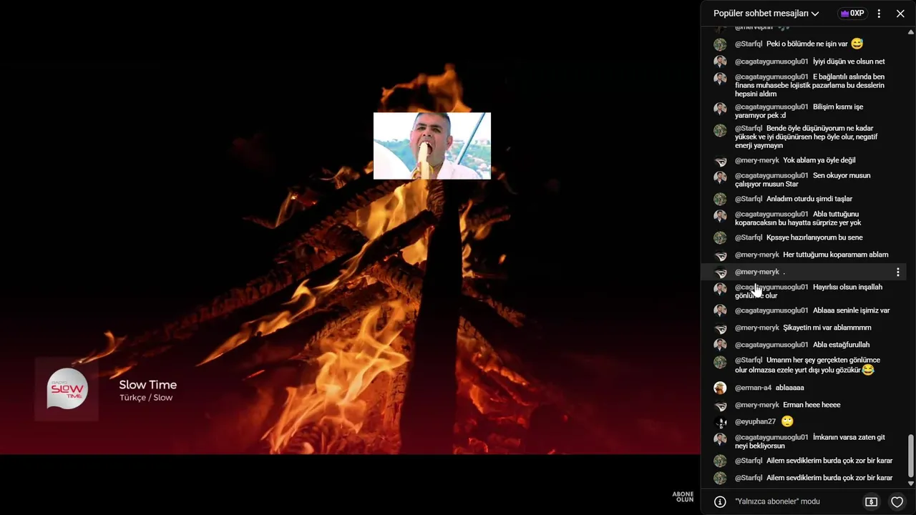The width and height of the screenshot is (916, 515).
Task: Click message 'ablaaaaa'
Action: pyautogui.click(x=789, y=388)
